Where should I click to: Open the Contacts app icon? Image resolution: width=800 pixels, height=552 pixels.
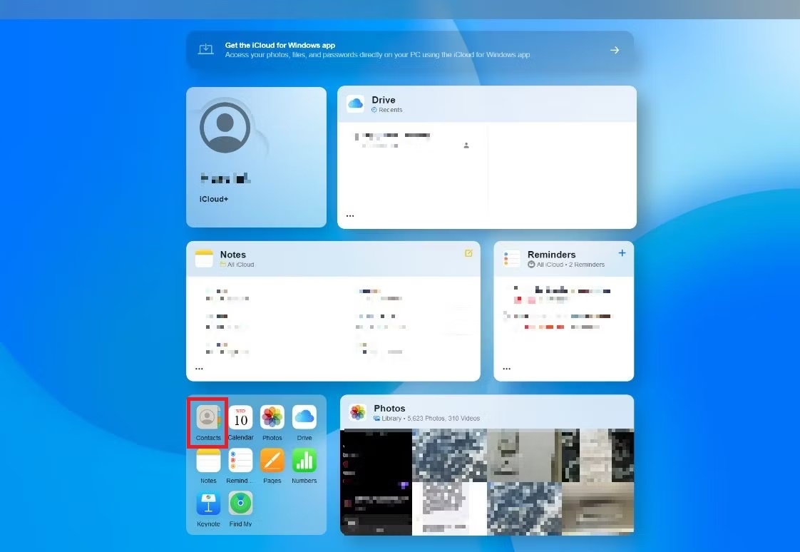point(207,418)
